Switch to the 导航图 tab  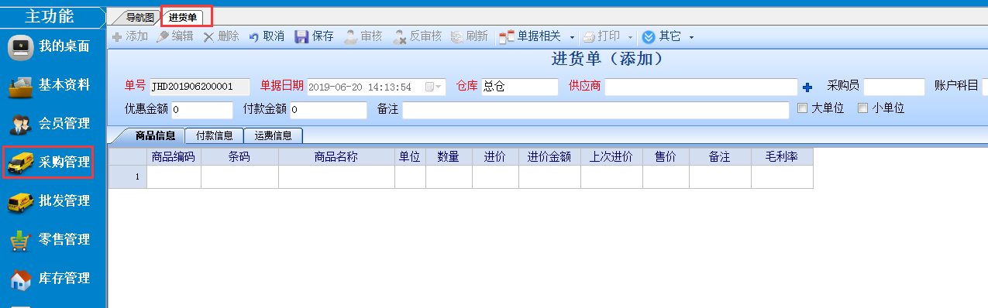(139, 17)
